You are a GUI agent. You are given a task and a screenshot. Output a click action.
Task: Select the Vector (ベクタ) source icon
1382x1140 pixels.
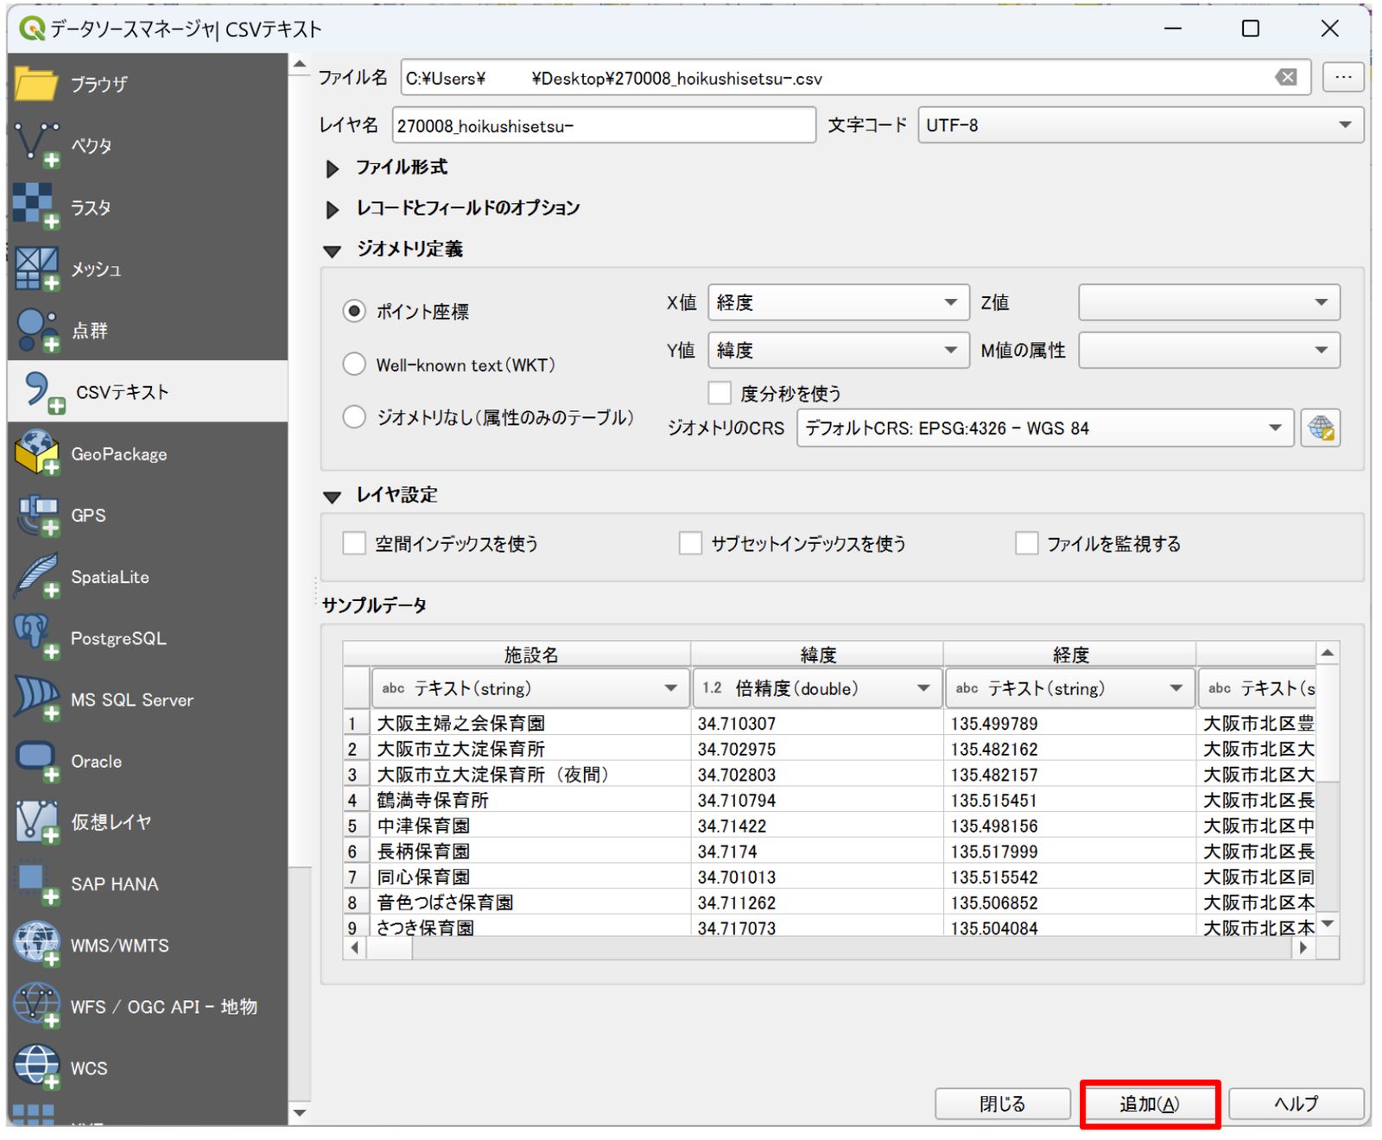pyautogui.click(x=36, y=145)
